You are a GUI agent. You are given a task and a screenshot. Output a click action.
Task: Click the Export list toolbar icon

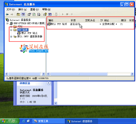39,15
